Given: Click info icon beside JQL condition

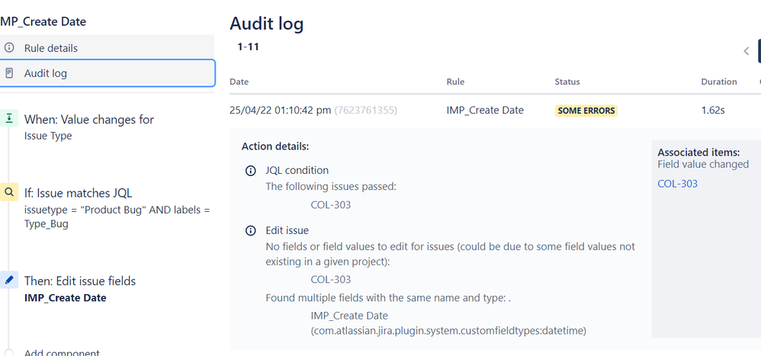Looking at the screenshot, I should click(x=250, y=171).
